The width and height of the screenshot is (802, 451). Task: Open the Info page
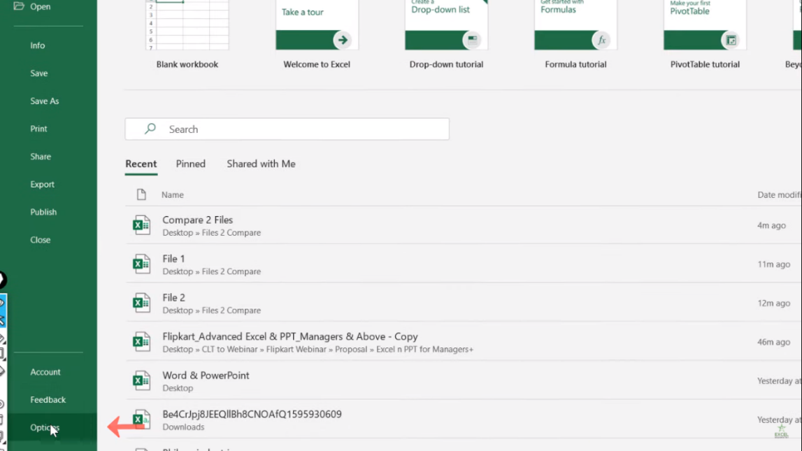point(37,45)
